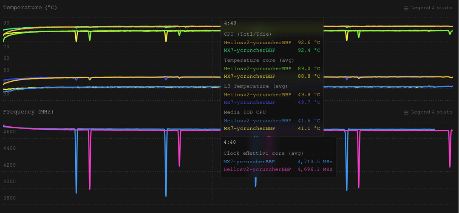Click Heilosv2-ycruncherBBP 89.0 °C core temperature entry
Image resolution: width=459 pixels, height=213 pixels.
(258, 68)
